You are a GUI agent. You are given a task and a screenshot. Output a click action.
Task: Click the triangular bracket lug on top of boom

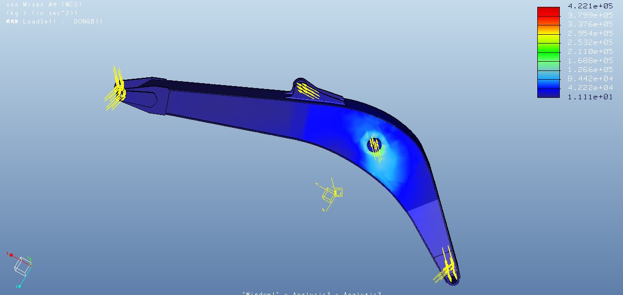click(316, 91)
